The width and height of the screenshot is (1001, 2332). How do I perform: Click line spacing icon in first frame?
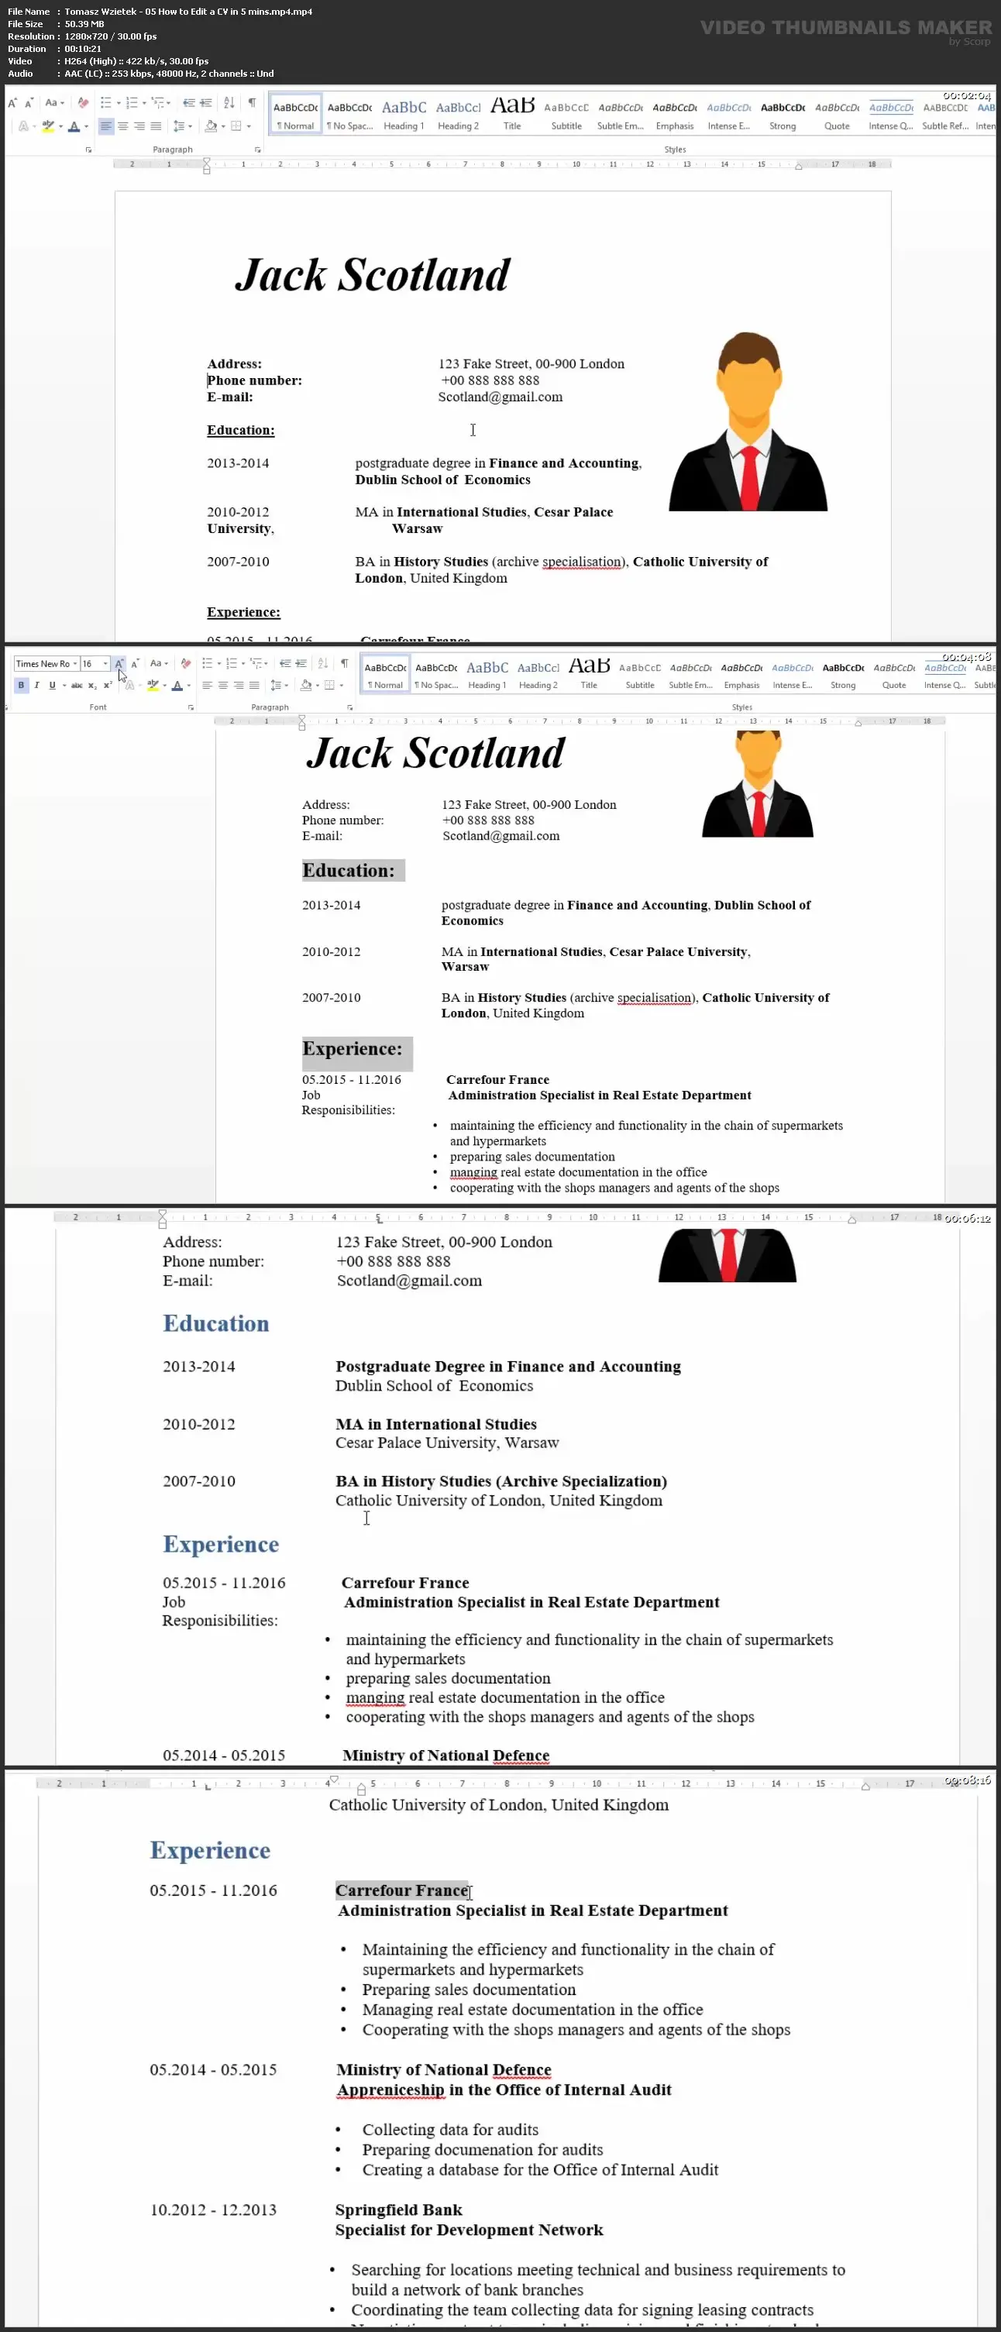(x=179, y=126)
